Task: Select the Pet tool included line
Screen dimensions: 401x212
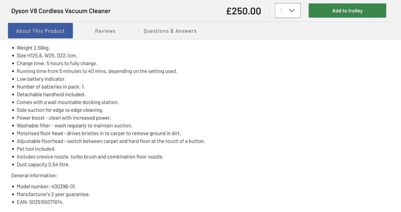Action: 36,149
